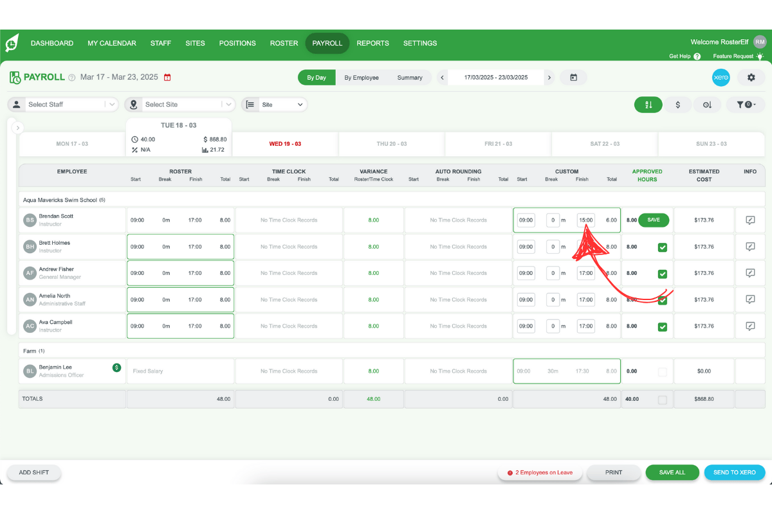
Task: Open the calendar picker icon
Action: [x=572, y=77]
